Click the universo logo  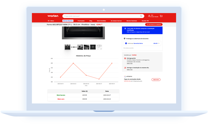[128, 76]
